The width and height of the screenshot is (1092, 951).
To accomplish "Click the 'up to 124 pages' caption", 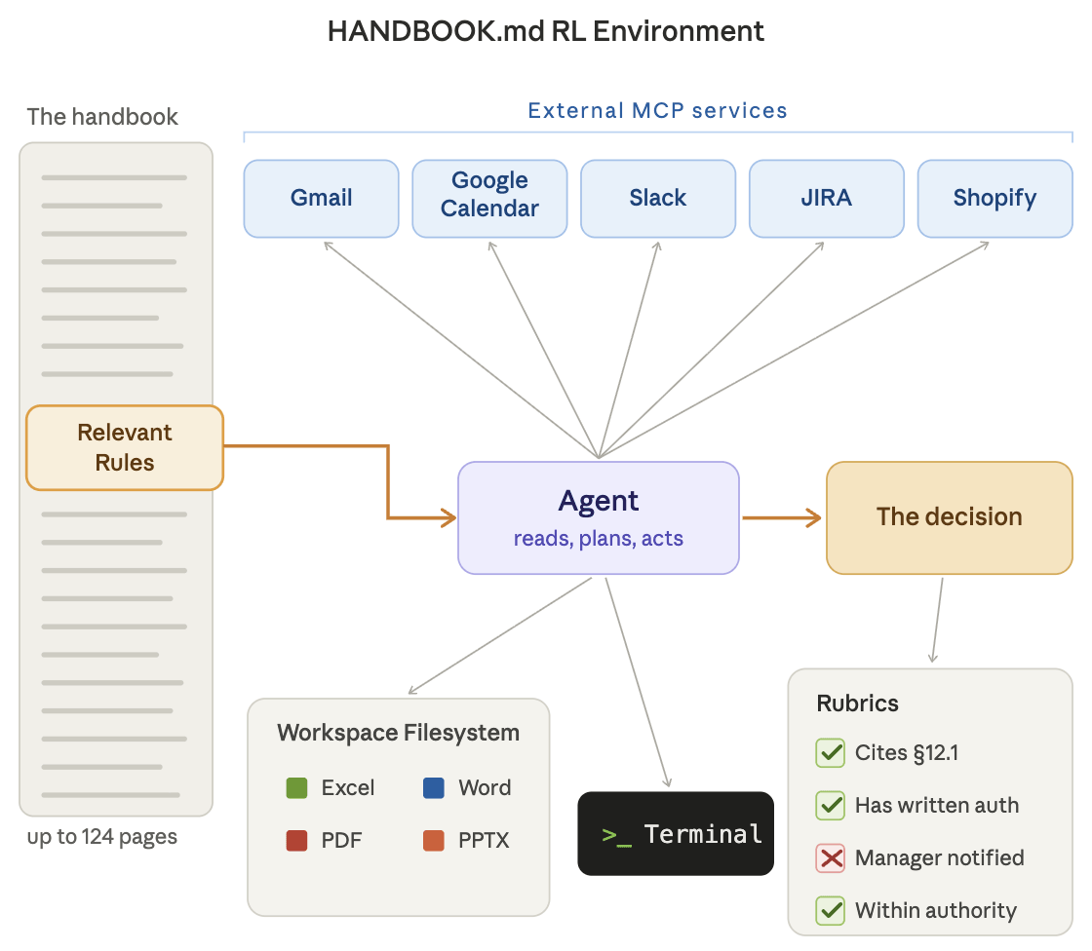I will 102,837.
